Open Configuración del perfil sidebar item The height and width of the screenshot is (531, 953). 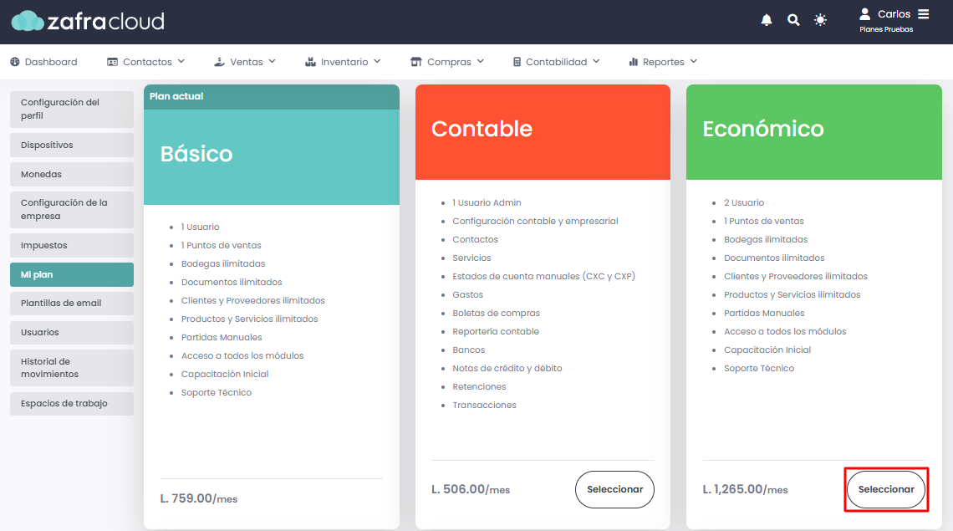pos(72,110)
